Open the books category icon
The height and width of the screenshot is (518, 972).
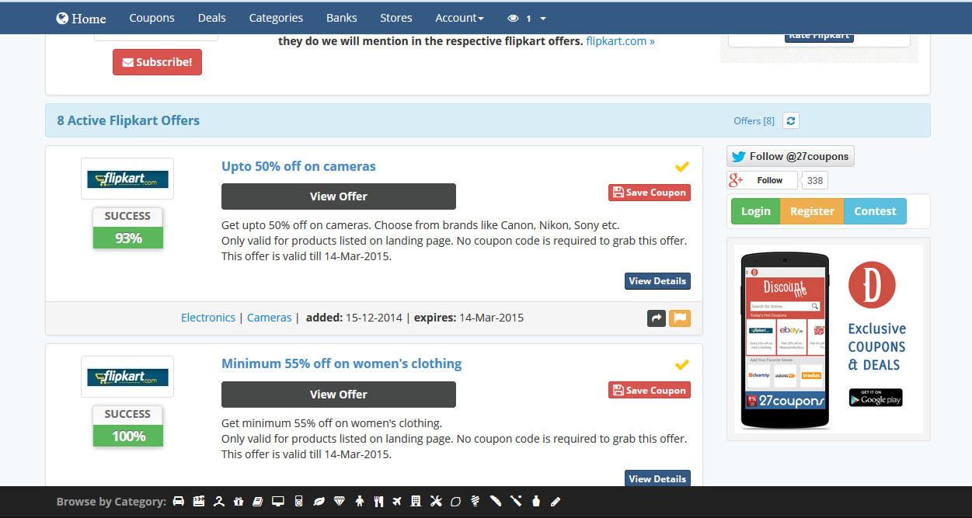258,501
